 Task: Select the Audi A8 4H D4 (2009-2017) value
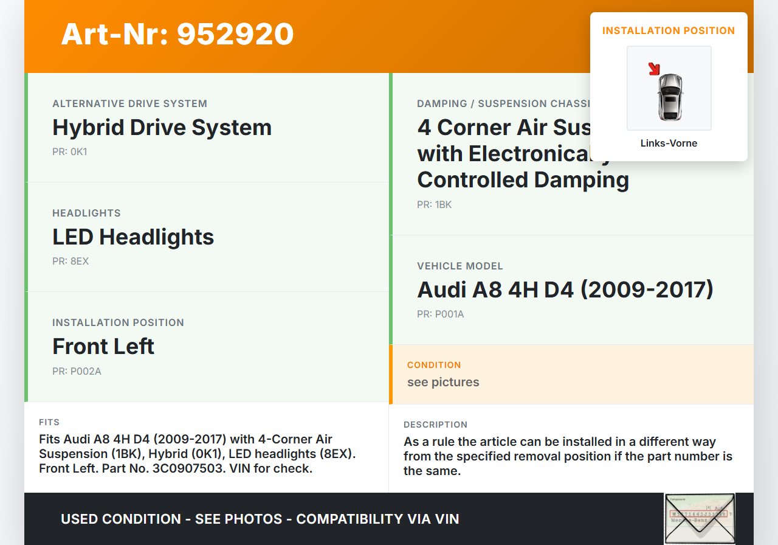coord(565,290)
